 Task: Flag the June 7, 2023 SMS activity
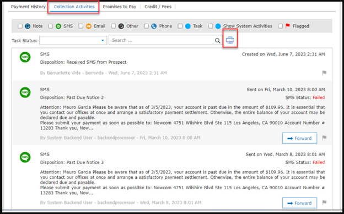click(324, 73)
